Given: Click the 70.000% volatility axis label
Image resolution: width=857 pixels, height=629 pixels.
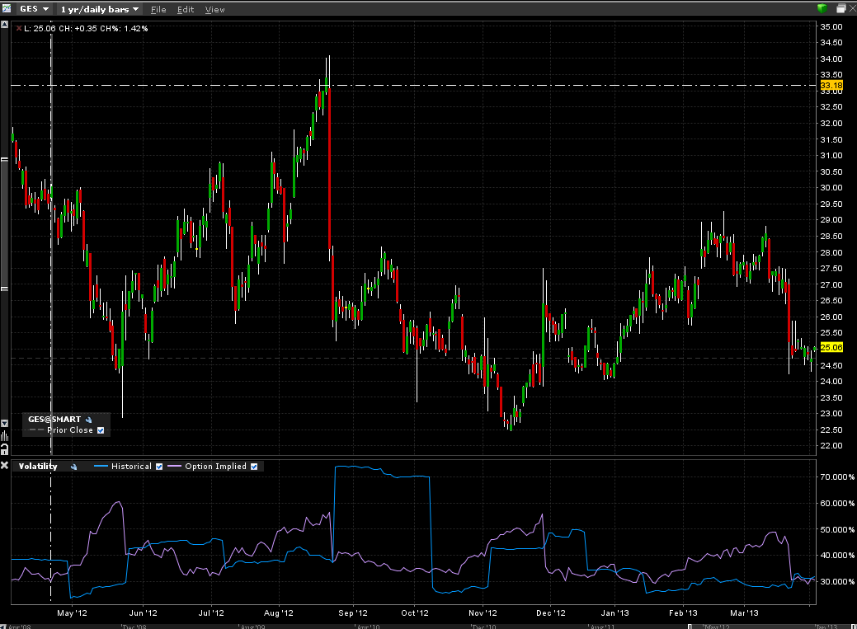Looking at the screenshot, I should pos(837,477).
